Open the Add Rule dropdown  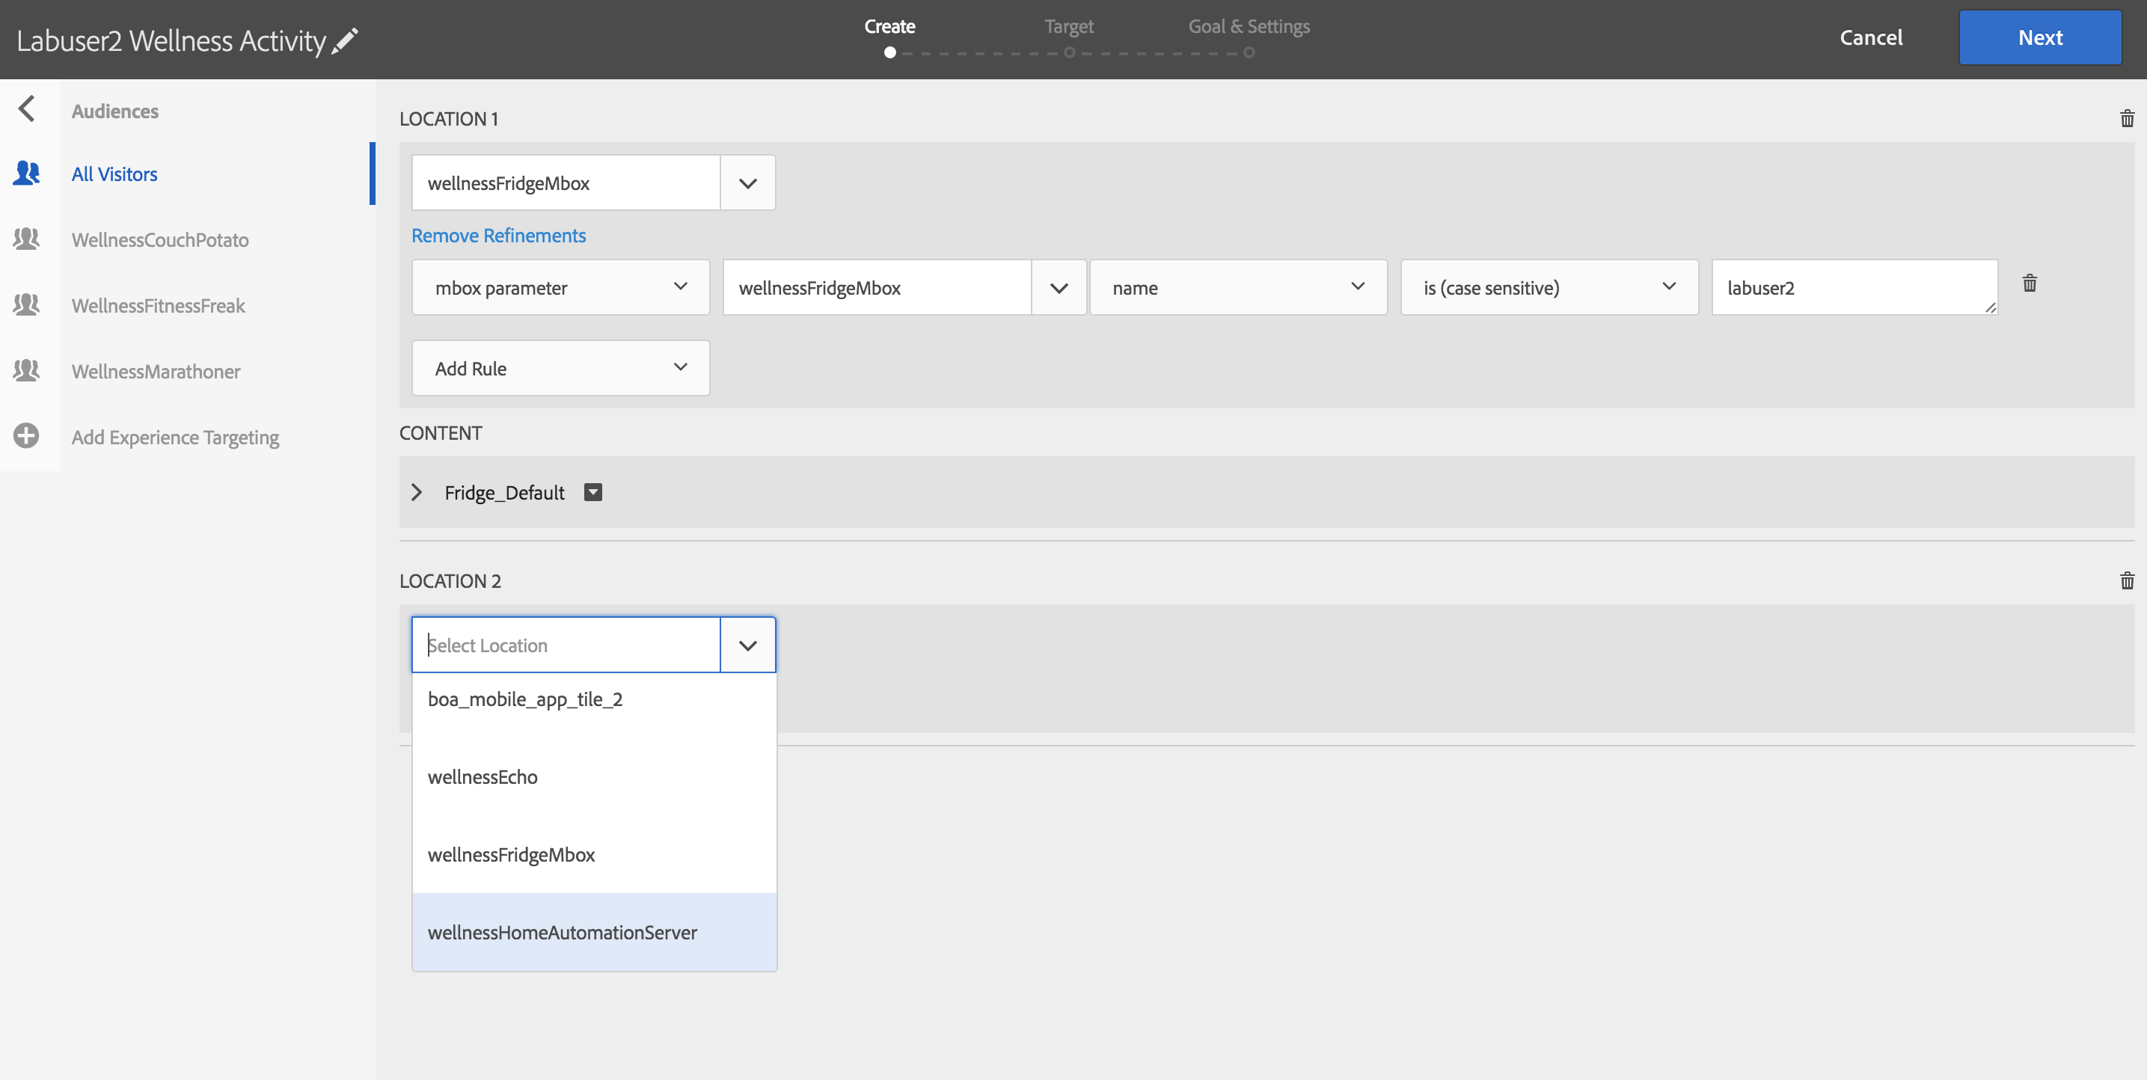pos(560,368)
